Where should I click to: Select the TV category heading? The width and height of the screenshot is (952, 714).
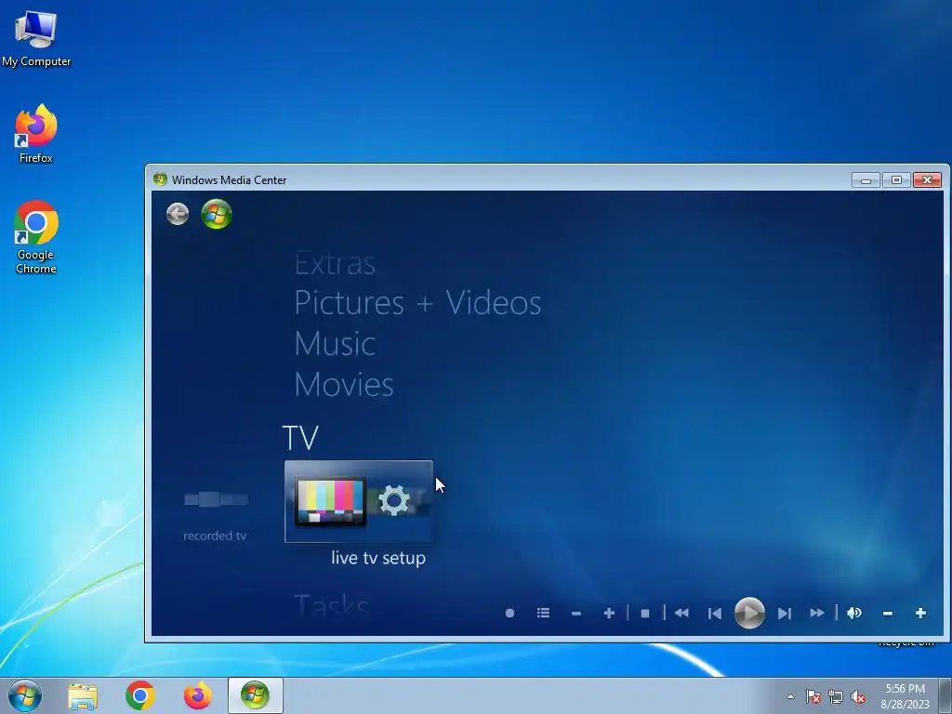300,437
